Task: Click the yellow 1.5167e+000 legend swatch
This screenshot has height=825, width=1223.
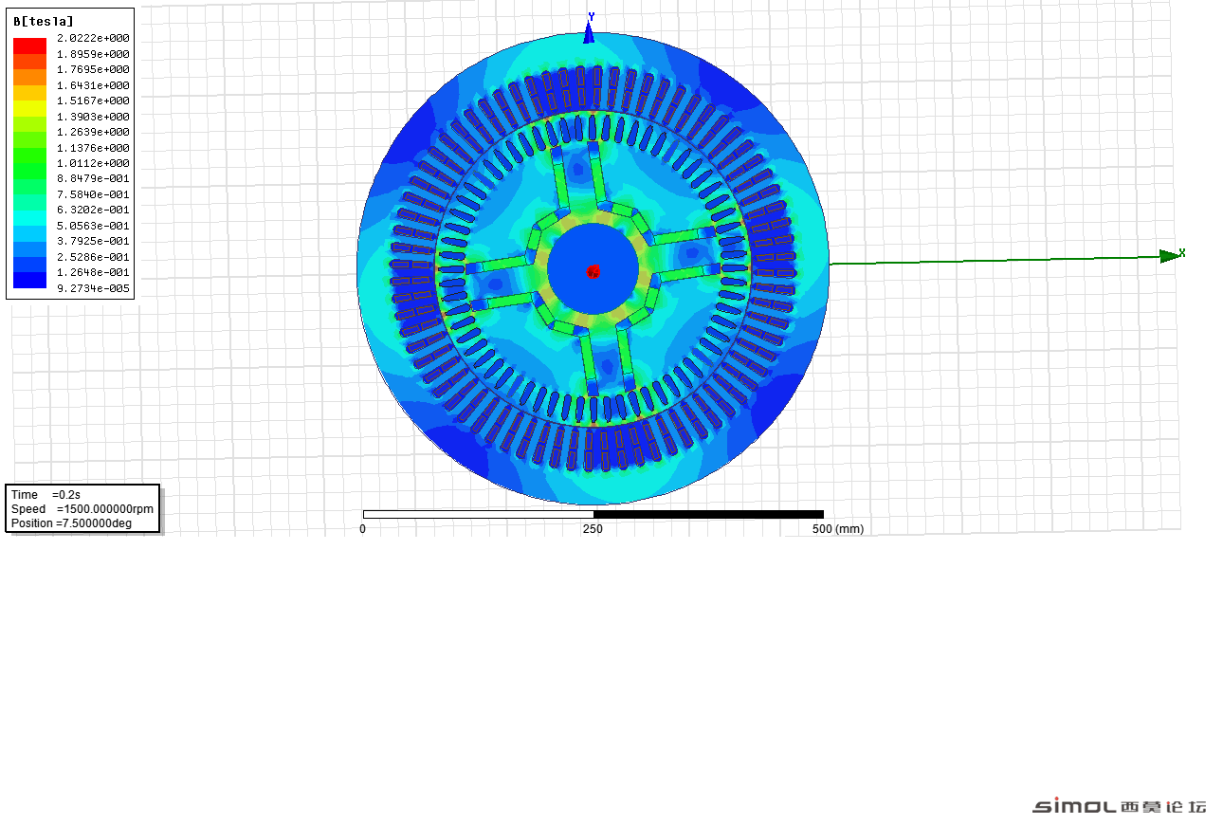Action: click(29, 108)
